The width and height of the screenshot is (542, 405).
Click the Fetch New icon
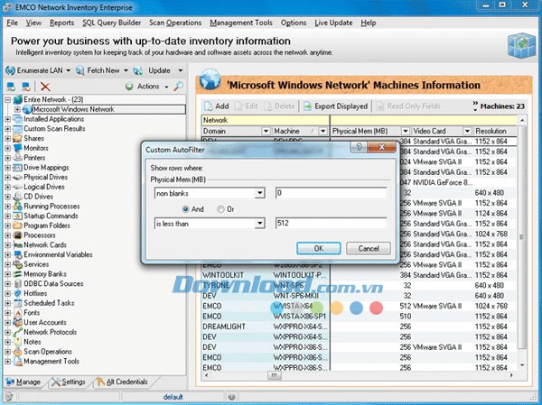tap(80, 70)
